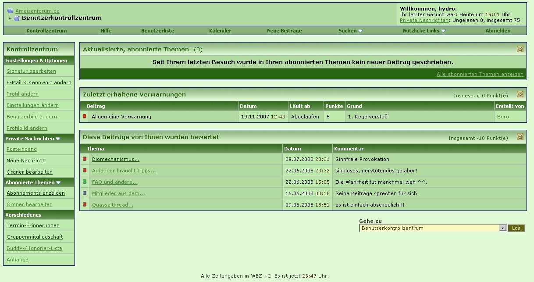The height and width of the screenshot is (282, 534).
Task: Click the red icon beside Allgemeine Verwarnung
Action: 85,116
